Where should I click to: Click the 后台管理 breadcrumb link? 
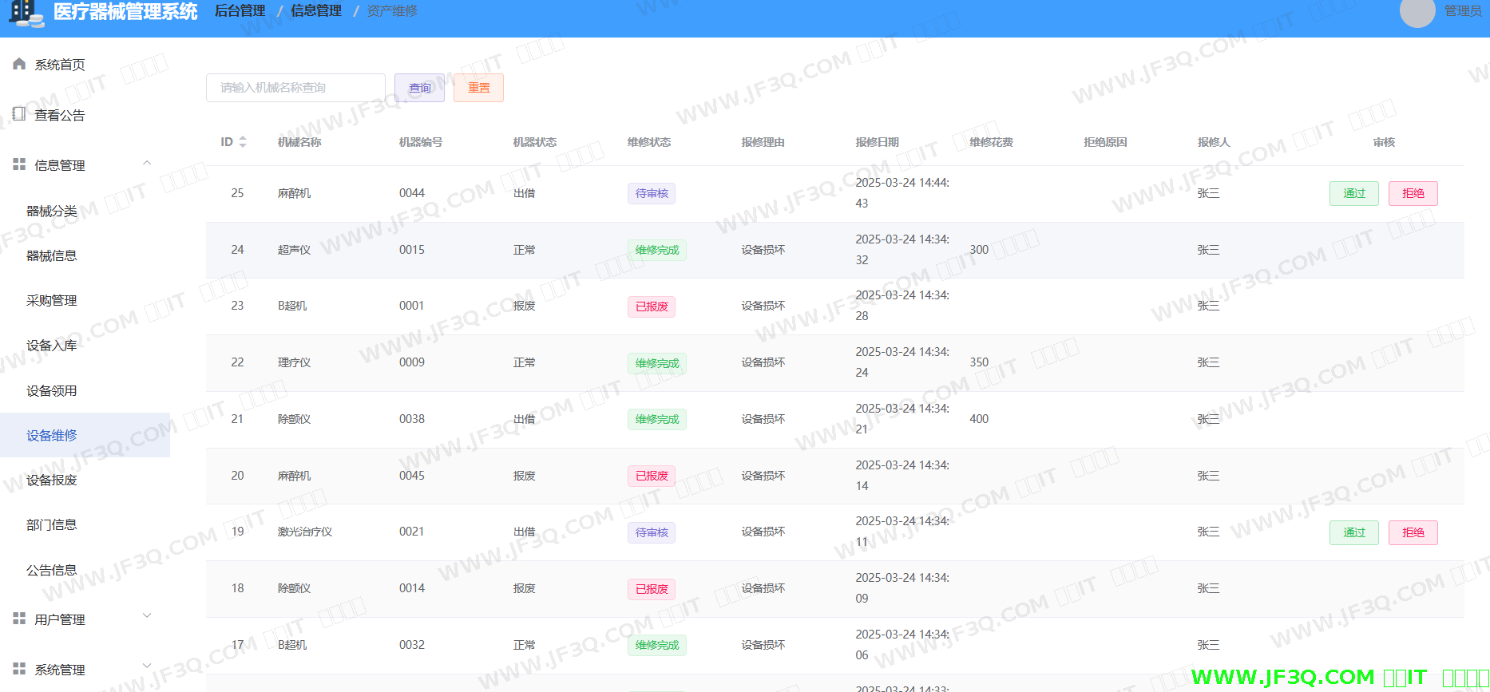pos(240,11)
